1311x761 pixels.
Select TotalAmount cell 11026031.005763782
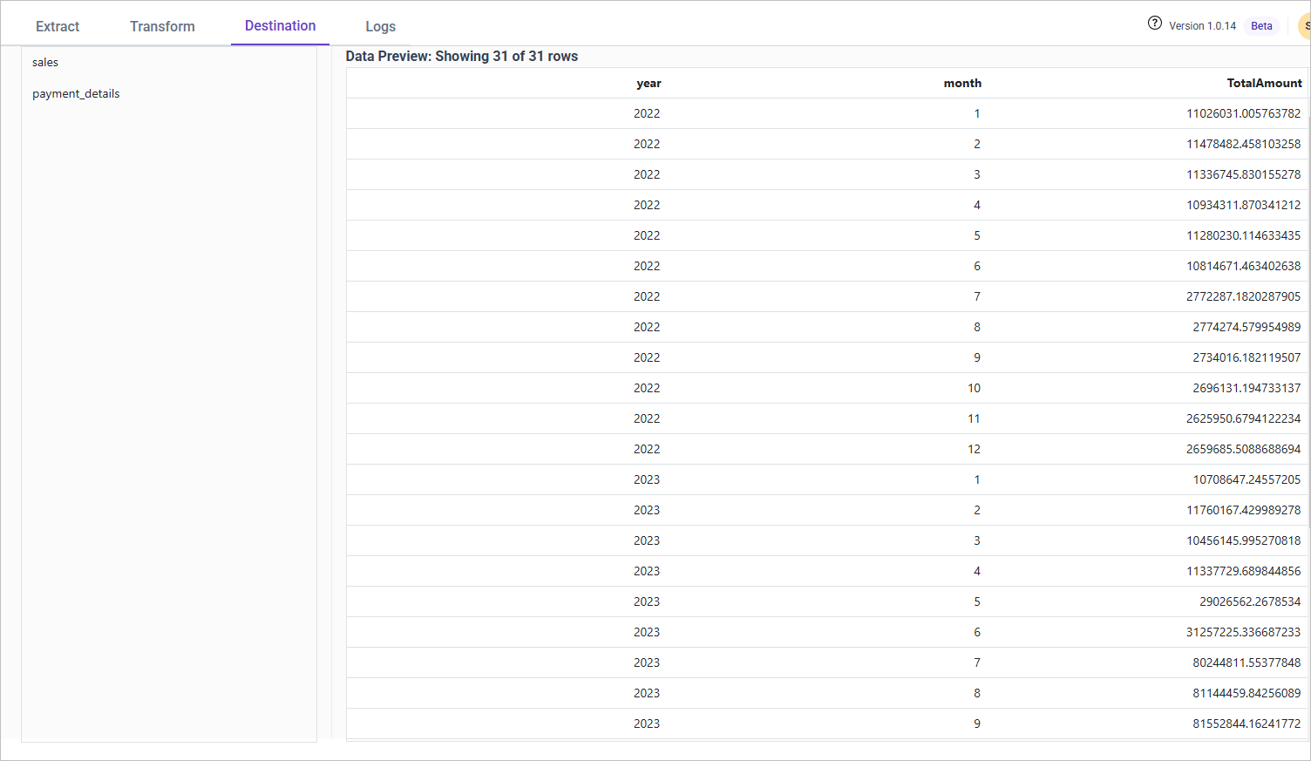click(x=1243, y=114)
